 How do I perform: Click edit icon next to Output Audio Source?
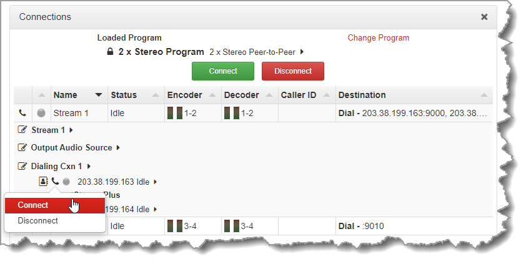tap(23, 148)
